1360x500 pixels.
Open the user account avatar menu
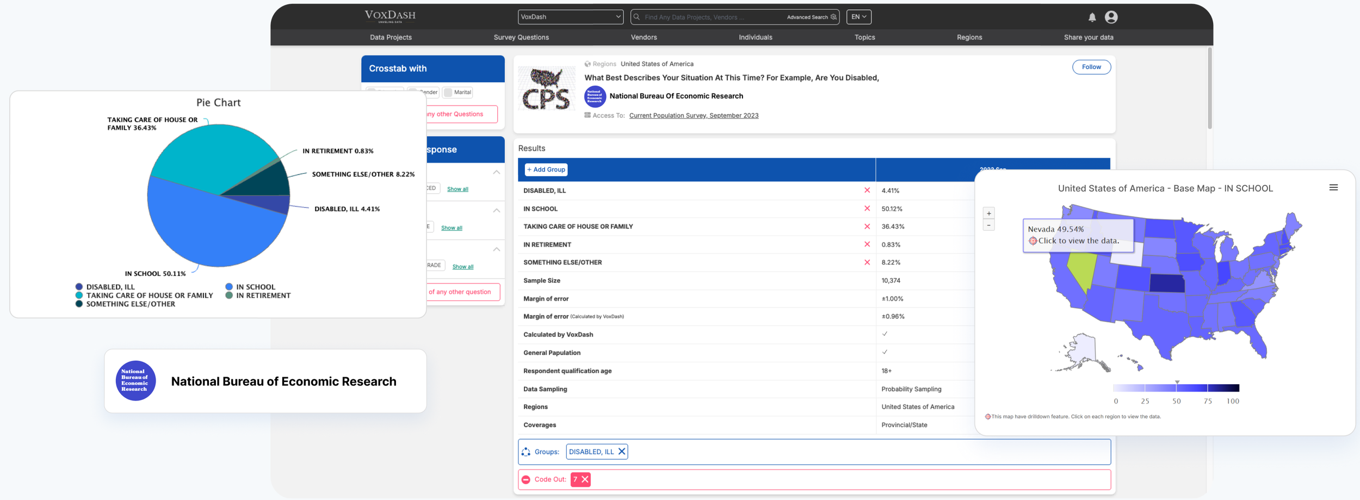[1111, 17]
